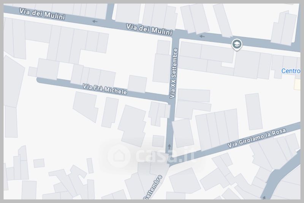Click the Via Frà Michele street label
Screen dimensions: 304x203
click(105, 89)
